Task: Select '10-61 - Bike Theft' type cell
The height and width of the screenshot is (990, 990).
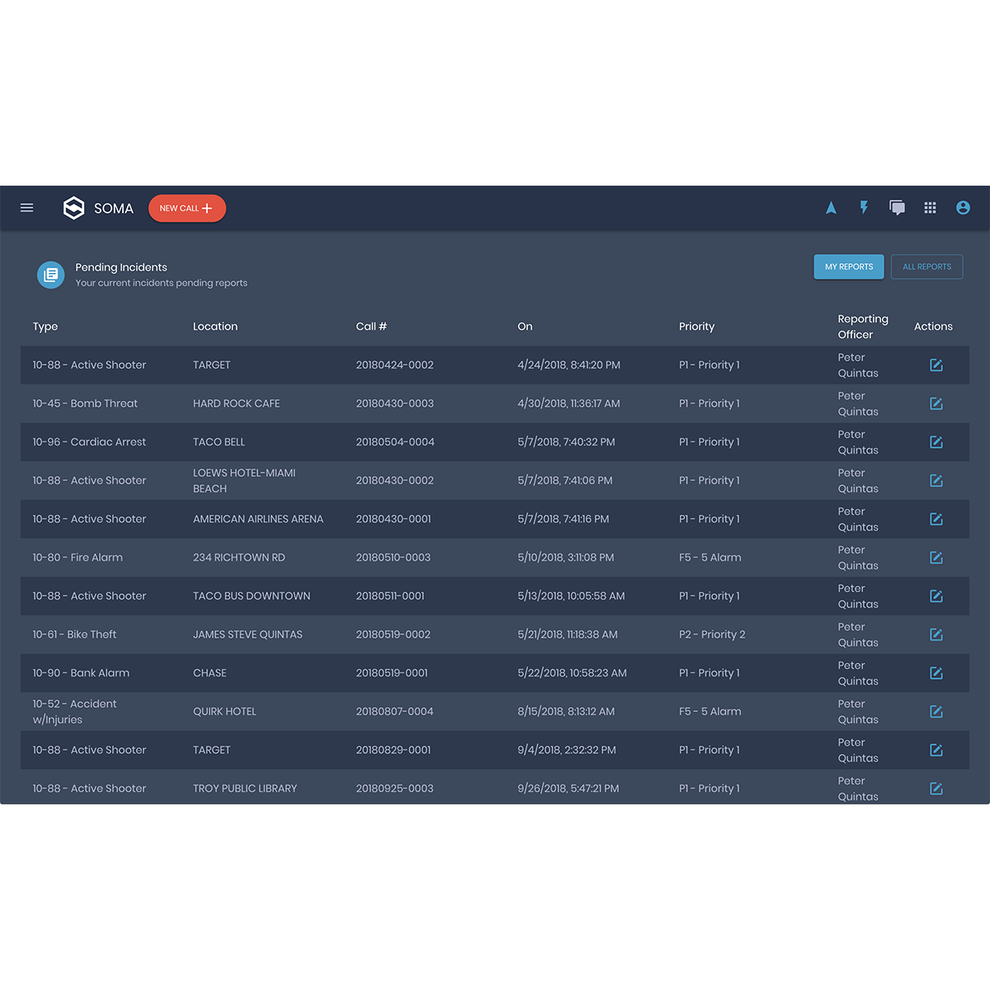Action: [x=74, y=634]
